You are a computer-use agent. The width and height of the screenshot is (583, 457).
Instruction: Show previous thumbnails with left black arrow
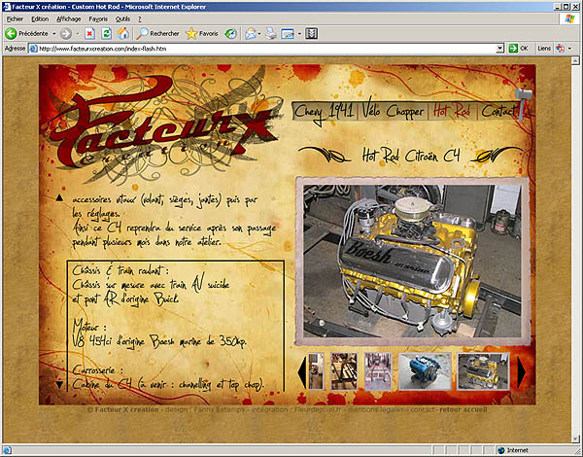[302, 372]
